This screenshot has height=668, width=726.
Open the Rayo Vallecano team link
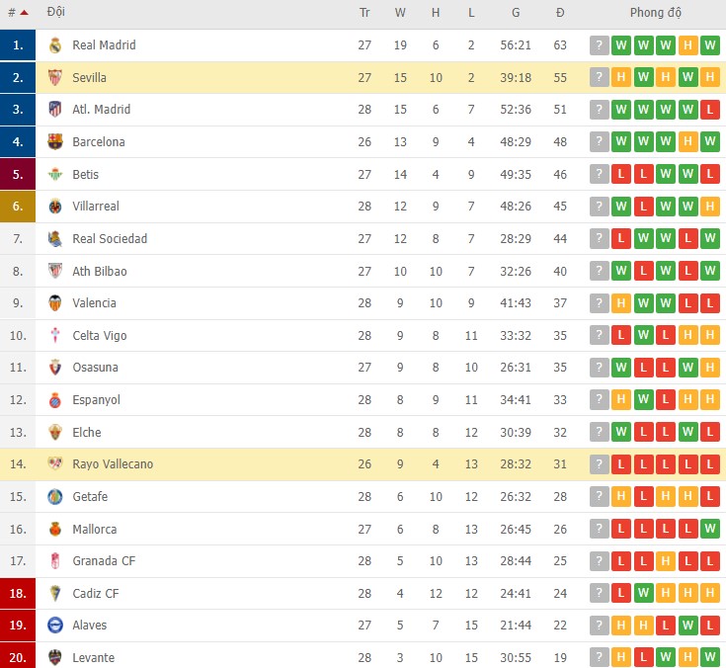[x=113, y=464]
